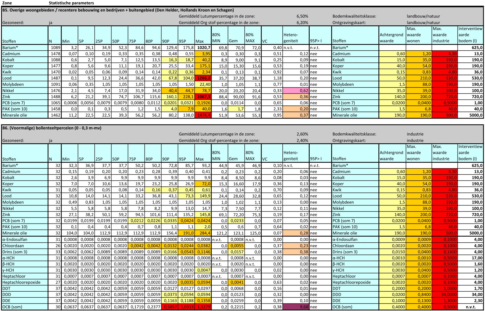The width and height of the screenshot is (485, 311).
Task: Select the Koper Max value 175,1
Action: 203,66
